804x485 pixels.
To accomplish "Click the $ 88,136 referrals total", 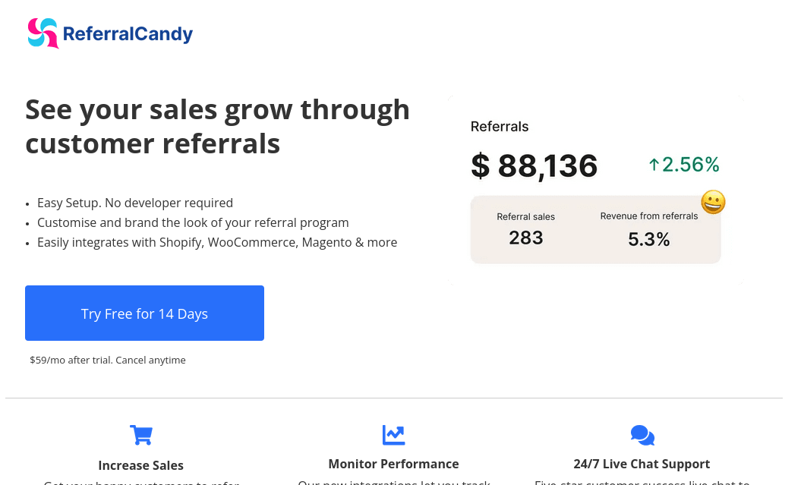I will 534,166.
